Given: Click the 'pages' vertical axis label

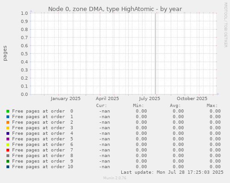Looking at the screenshot, I should point(5,53).
